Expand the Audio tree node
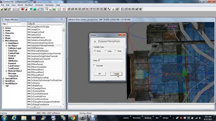 pyautogui.click(x=3, y=31)
